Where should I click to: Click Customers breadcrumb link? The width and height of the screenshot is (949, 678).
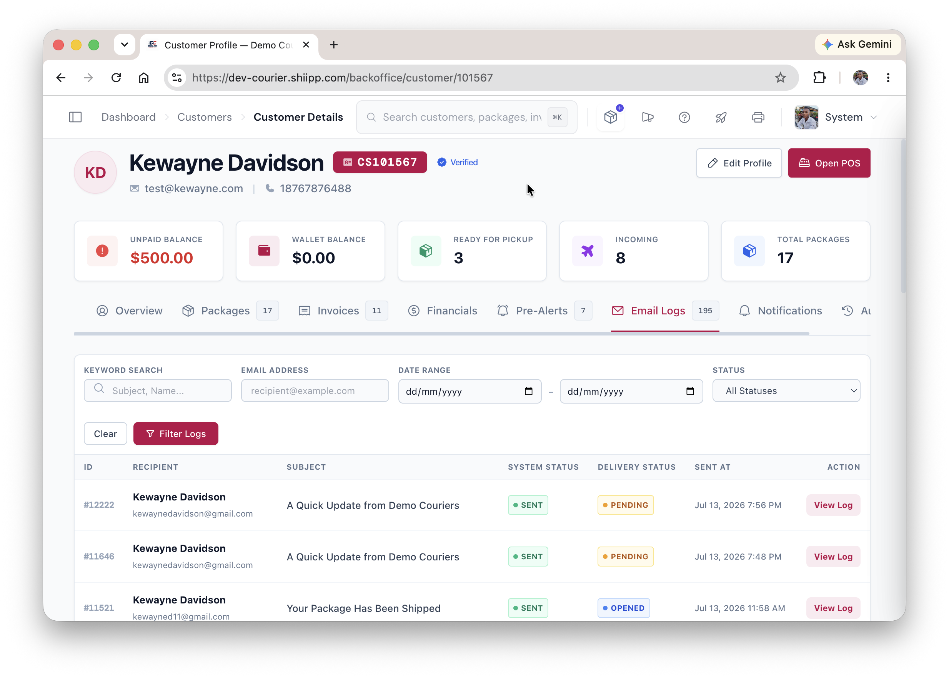[x=205, y=117]
